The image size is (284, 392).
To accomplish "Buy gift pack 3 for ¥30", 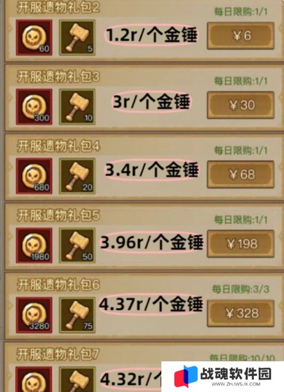I will click(240, 105).
